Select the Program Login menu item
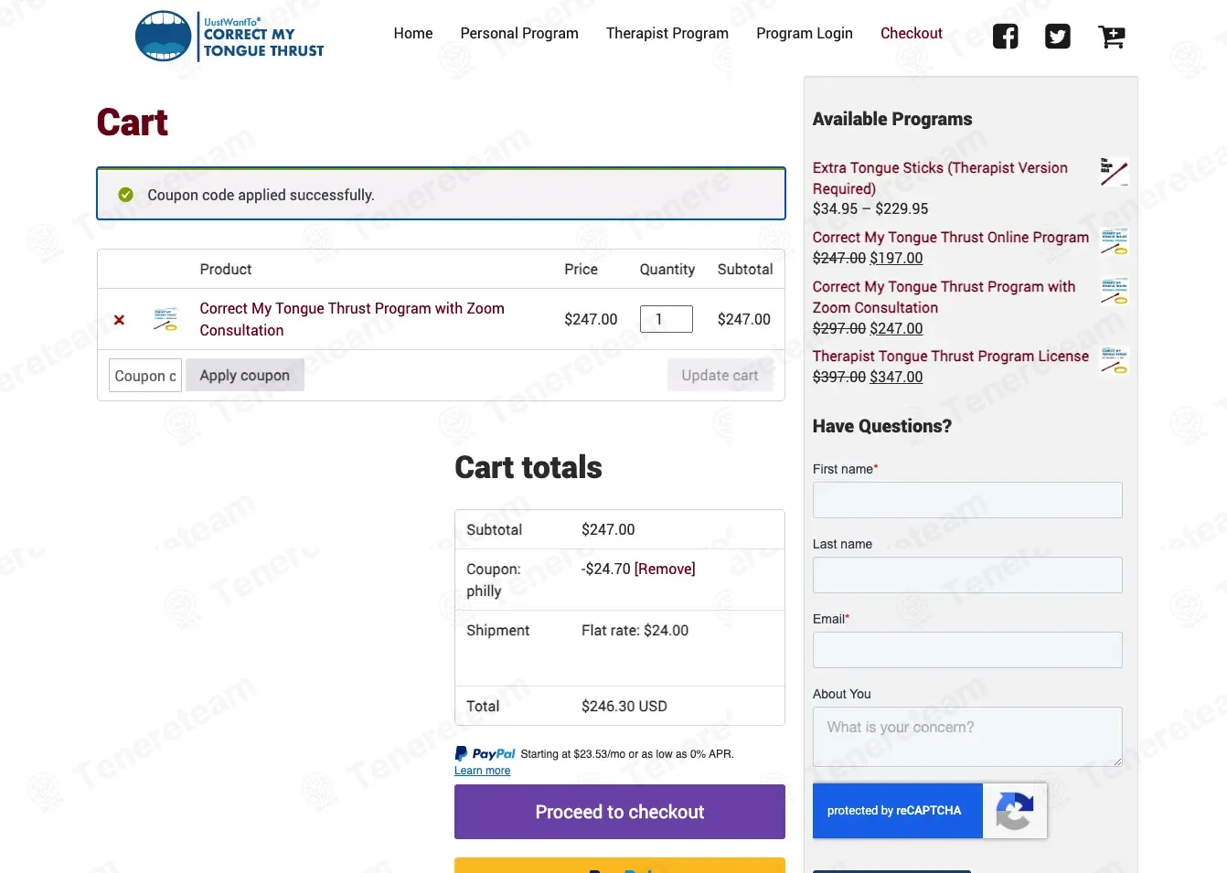Image resolution: width=1227 pixels, height=873 pixels. (x=805, y=33)
